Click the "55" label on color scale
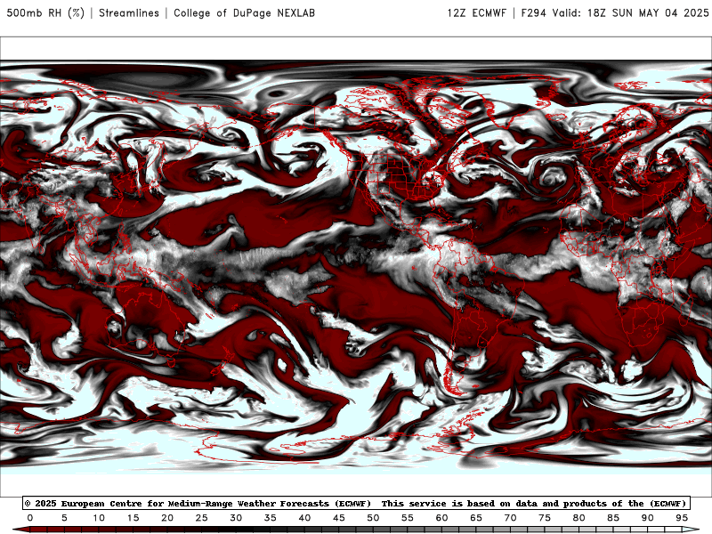Screen dimensions: 712x534 coord(408,518)
